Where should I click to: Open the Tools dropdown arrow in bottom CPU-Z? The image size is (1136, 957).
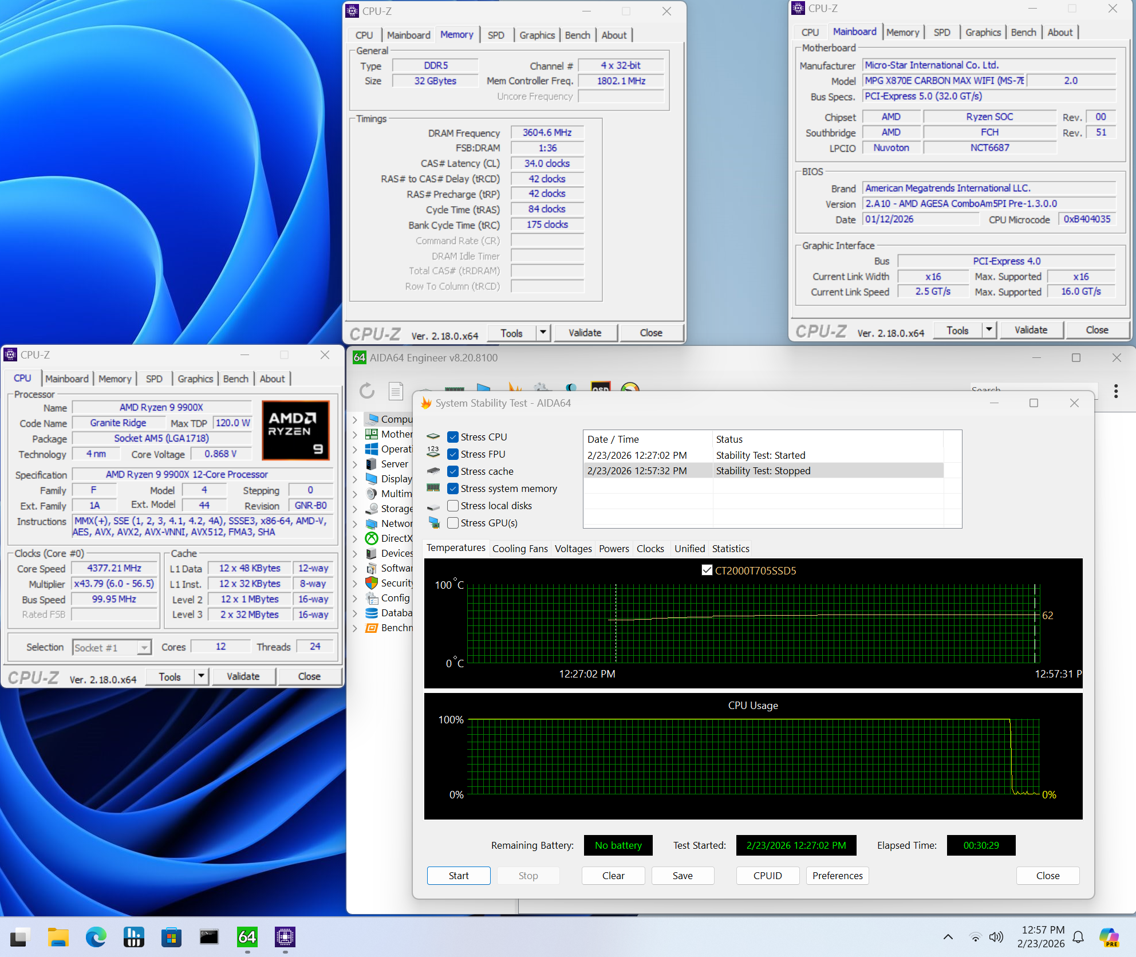point(202,676)
